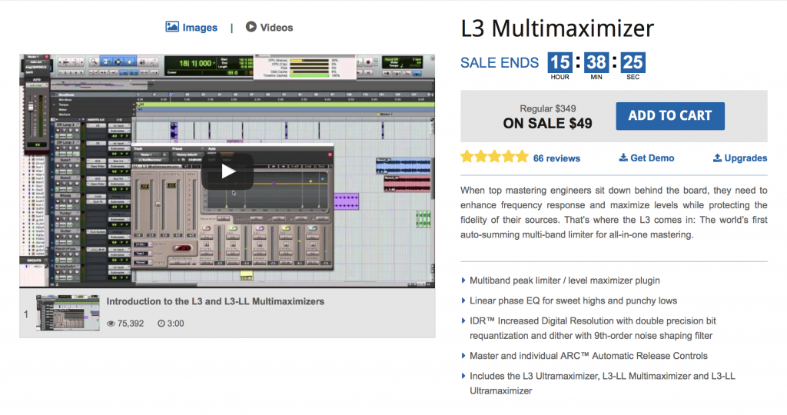Select the video thumbnail numbered 1
The image size is (787, 415).
click(x=68, y=313)
